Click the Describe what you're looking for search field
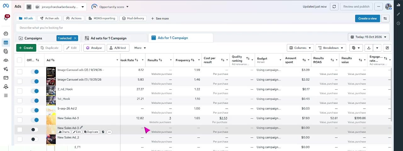 point(203,28)
